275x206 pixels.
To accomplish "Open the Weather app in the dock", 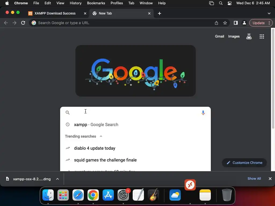I will [175, 195].
